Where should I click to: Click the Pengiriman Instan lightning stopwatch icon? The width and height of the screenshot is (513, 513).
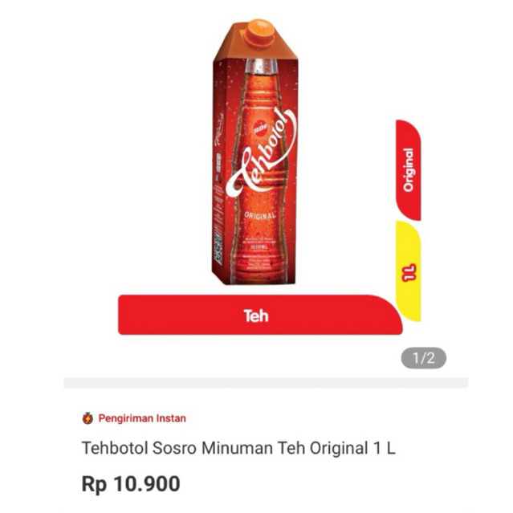click(x=88, y=418)
